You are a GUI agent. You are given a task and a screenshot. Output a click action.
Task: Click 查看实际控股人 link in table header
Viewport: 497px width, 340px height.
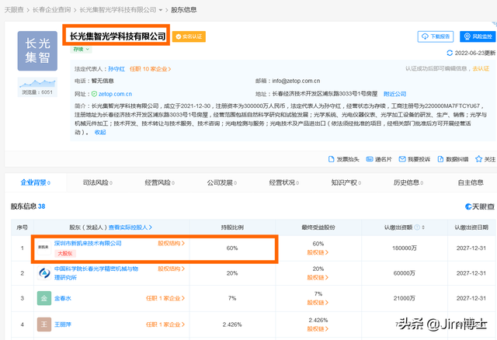(x=130, y=227)
